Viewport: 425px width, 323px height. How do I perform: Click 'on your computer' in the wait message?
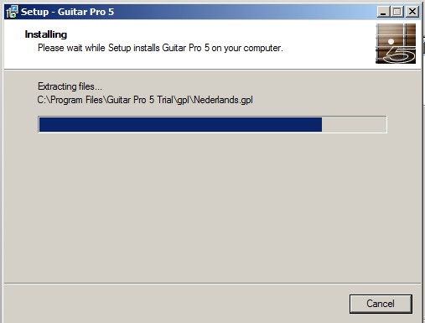point(247,48)
